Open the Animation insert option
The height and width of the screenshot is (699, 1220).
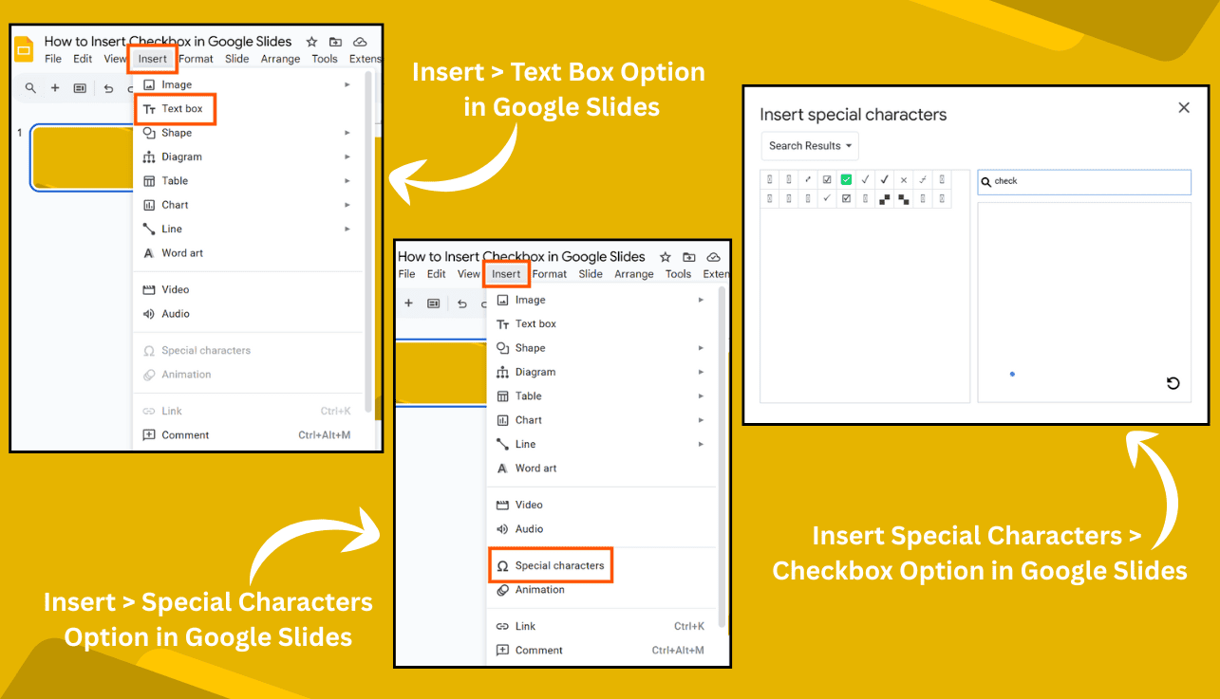pyautogui.click(x=186, y=374)
